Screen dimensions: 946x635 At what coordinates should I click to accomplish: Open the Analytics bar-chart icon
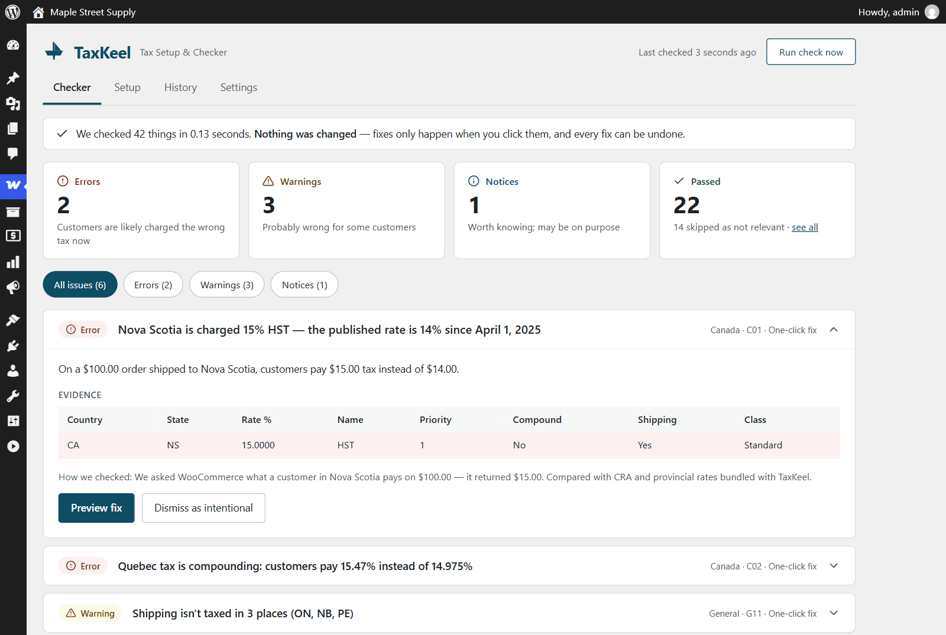coord(13,262)
